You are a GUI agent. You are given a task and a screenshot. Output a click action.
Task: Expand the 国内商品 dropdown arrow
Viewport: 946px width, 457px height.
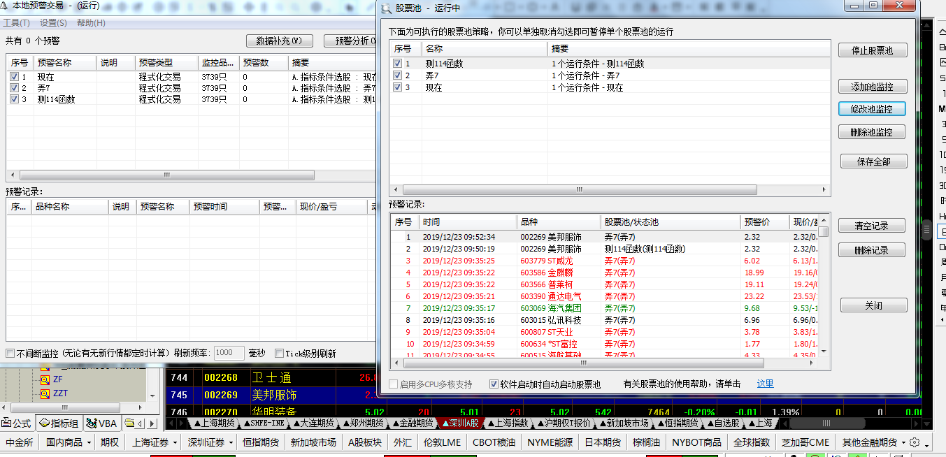coord(89,442)
